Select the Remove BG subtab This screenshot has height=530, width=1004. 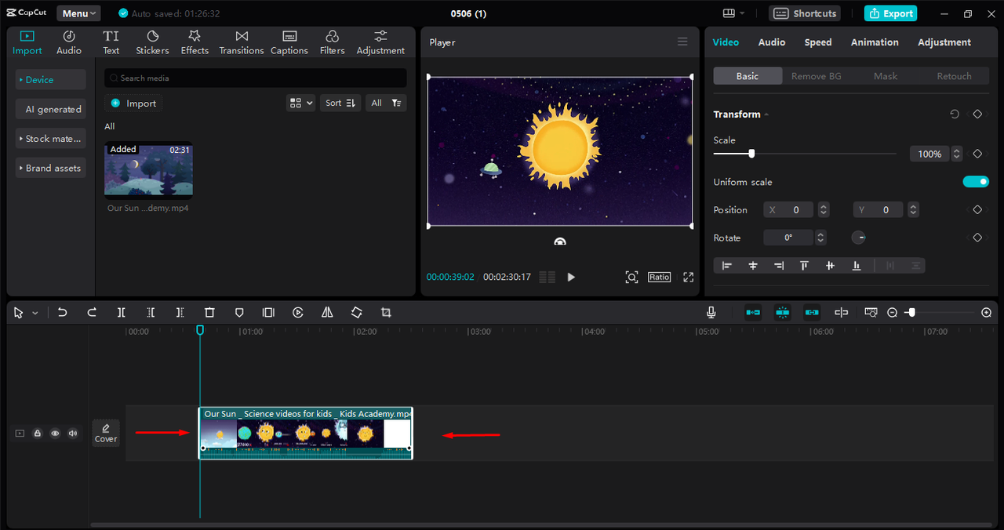816,76
